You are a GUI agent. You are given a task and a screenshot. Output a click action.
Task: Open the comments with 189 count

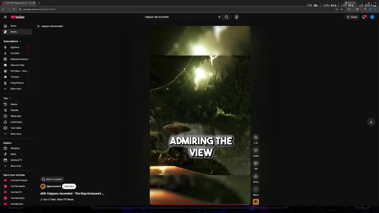256,163
